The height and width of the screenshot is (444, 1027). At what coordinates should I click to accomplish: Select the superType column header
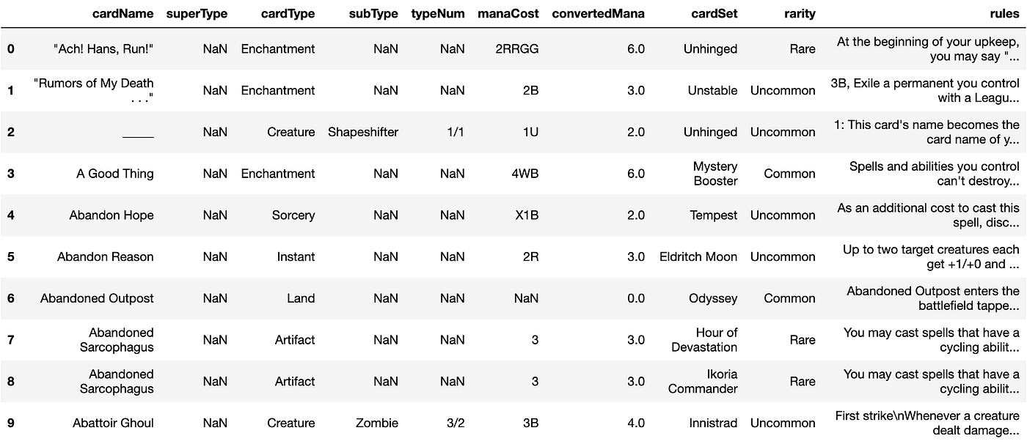[x=197, y=13]
